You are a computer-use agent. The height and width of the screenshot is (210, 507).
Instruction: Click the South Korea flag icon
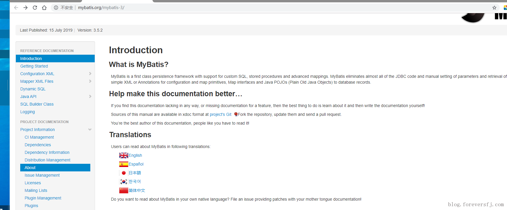coord(124,182)
